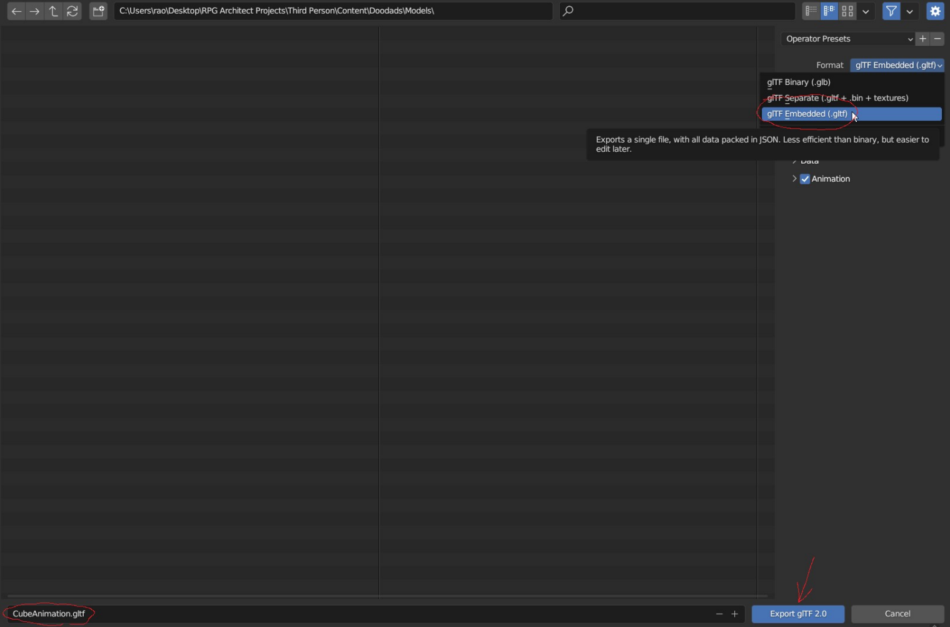Open the Operator Presets dropdown
Viewport: 950px width, 627px height.
coord(847,39)
